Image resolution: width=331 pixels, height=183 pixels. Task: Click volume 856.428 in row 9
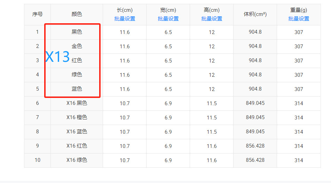click(x=255, y=146)
